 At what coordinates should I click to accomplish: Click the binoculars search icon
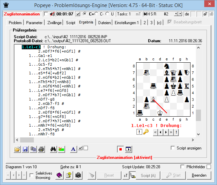click(x=53, y=149)
